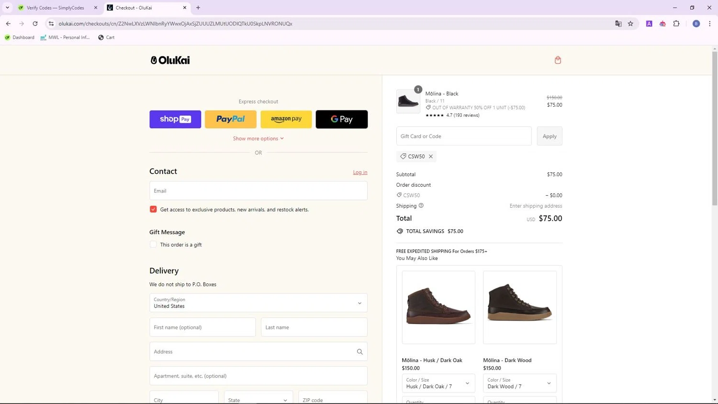Open the tab search dropdown arrow
This screenshot has width=718, height=404.
[x=7, y=8]
